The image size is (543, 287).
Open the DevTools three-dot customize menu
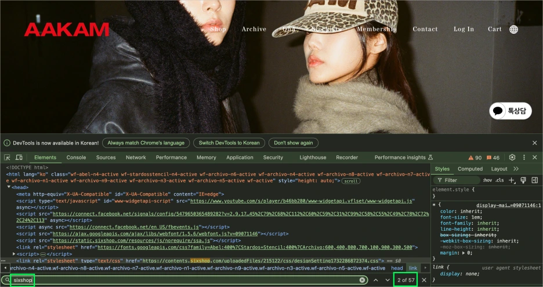pyautogui.click(x=524, y=157)
